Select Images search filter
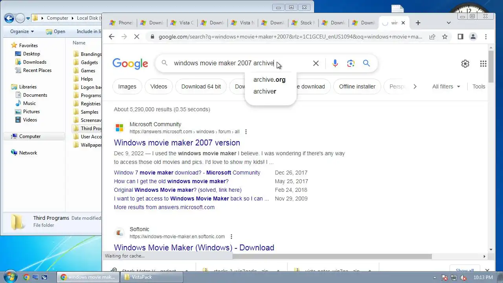Viewport: 503px width, 283px height. pos(127,86)
